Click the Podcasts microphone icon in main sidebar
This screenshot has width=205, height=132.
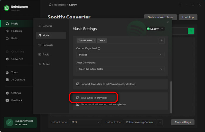(7, 31)
